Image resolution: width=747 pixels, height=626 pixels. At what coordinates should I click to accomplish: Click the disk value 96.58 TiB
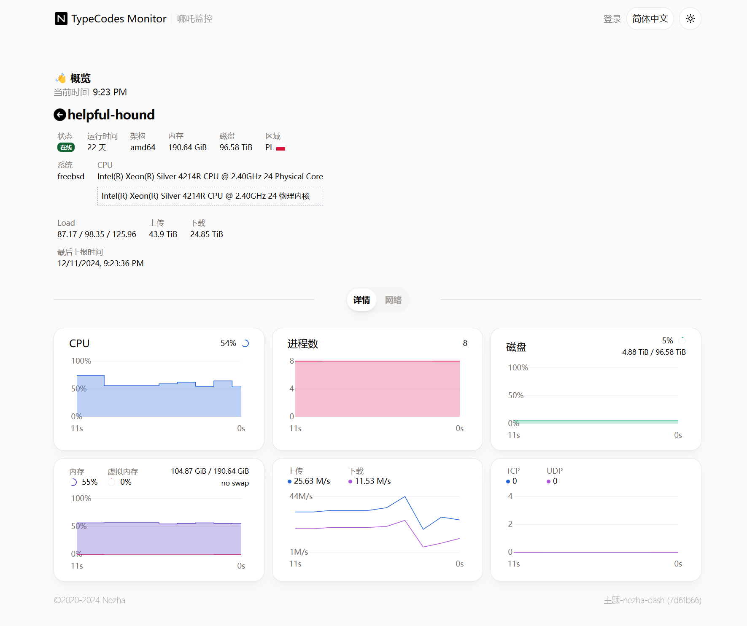pos(236,147)
